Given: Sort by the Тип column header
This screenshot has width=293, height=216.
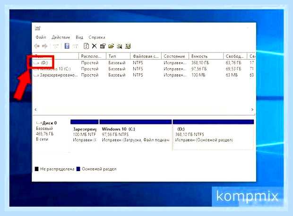Looking at the screenshot, I should [118, 56].
